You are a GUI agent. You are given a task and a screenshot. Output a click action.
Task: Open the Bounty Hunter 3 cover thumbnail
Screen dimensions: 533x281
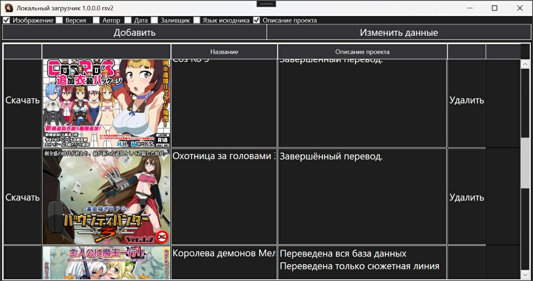106,196
